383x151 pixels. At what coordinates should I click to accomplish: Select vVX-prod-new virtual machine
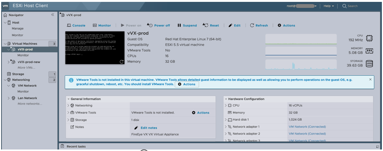tap(29, 62)
